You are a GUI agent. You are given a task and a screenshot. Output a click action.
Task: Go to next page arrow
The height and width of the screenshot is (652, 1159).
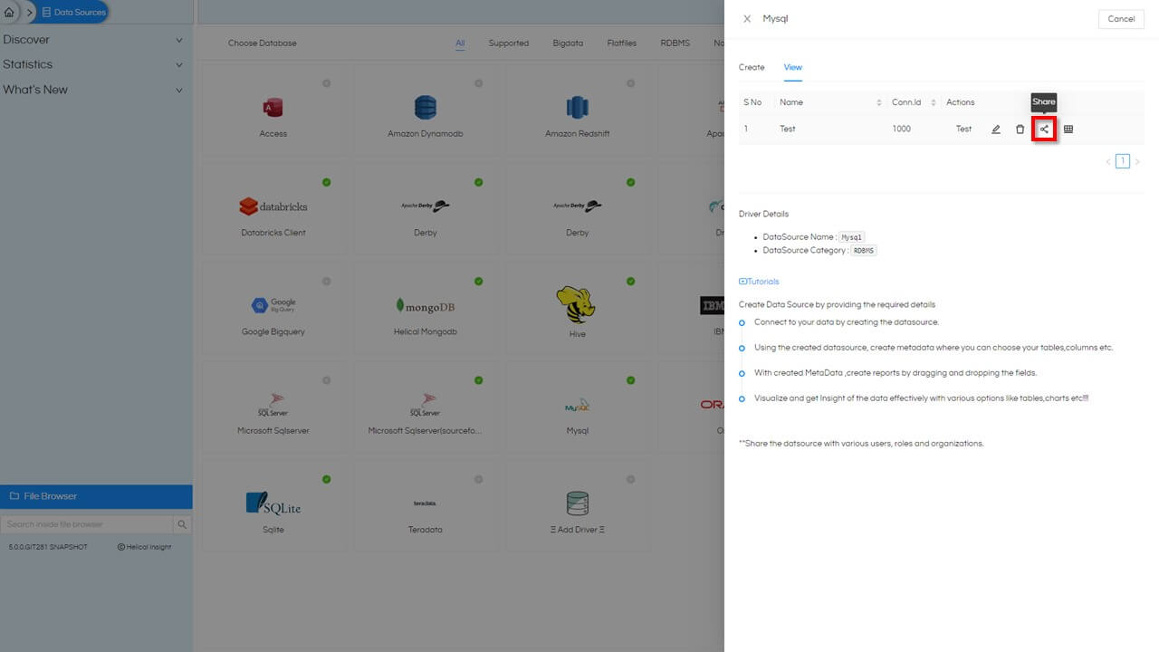[1137, 162]
